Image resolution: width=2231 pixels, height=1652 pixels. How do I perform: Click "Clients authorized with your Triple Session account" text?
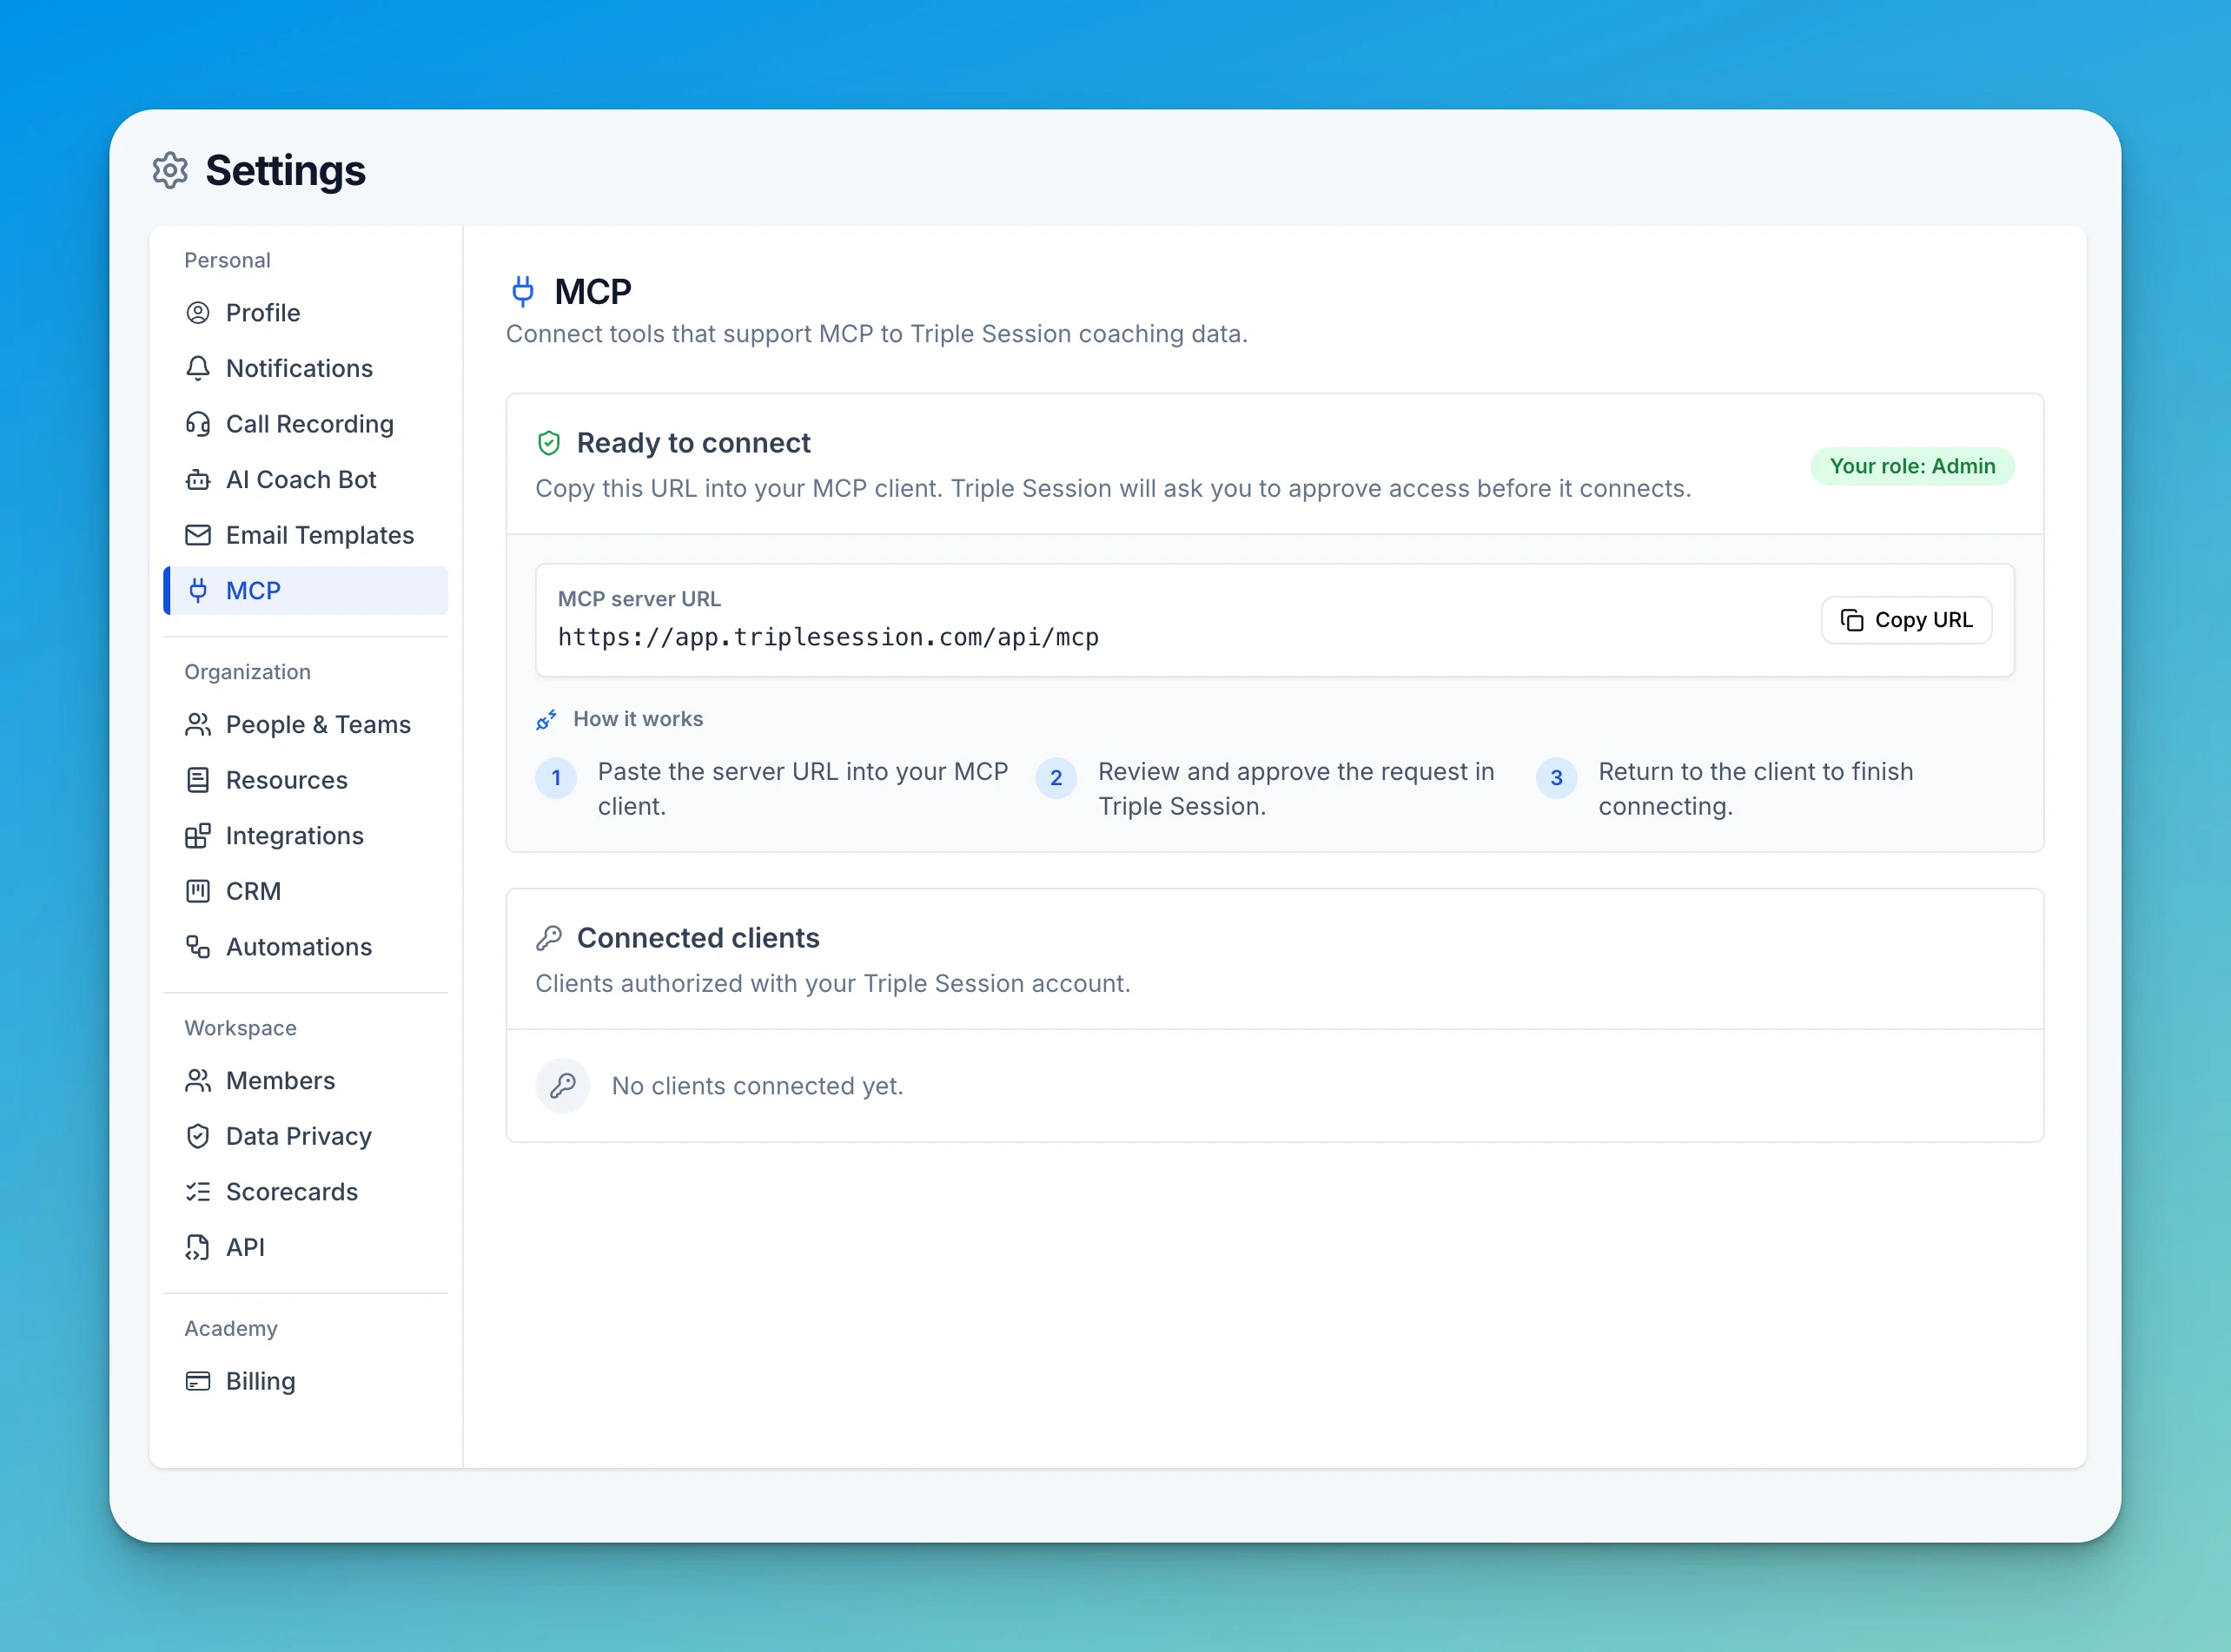pos(833,984)
